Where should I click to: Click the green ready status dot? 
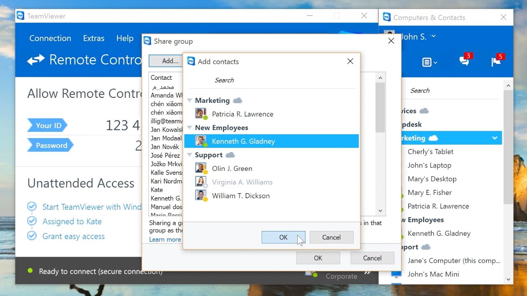(30, 271)
